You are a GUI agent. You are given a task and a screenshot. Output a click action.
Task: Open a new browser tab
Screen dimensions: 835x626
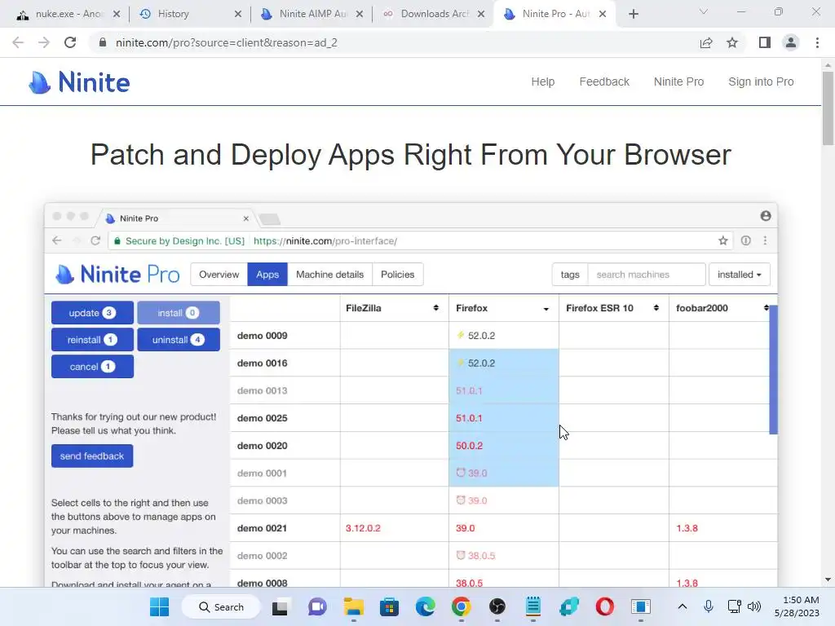[633, 15]
